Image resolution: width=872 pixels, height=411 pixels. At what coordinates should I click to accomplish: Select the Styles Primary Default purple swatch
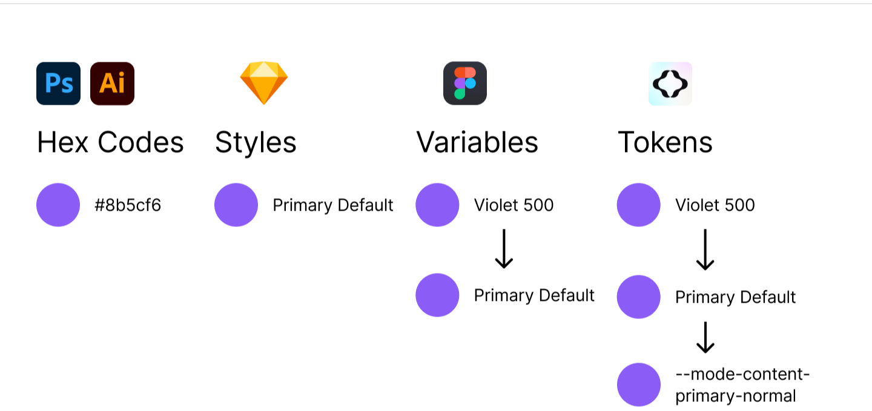click(236, 205)
